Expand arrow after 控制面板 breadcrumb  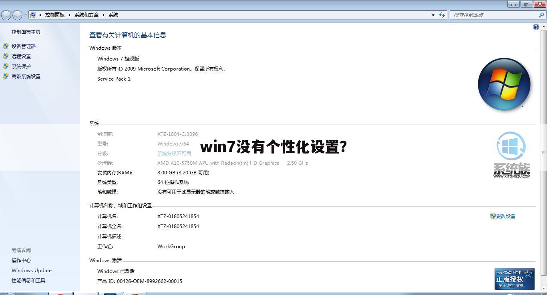[x=70, y=15]
